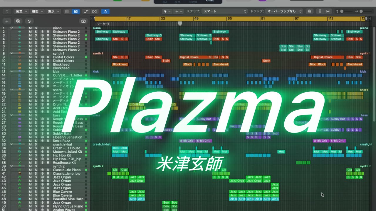Screen dimensions: 376x211
Task: Record-enable the Roadhouse Kit track
Action: point(48,163)
